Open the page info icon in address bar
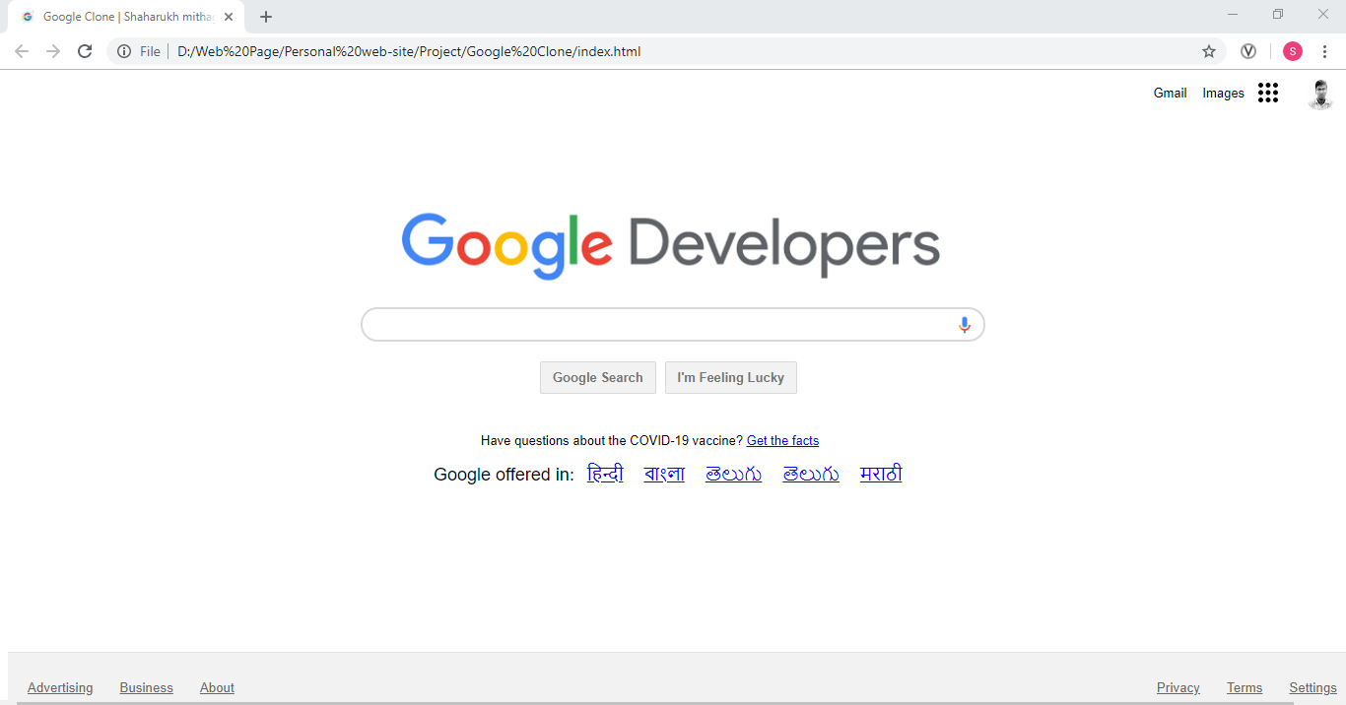This screenshot has height=705, width=1346. point(123,51)
